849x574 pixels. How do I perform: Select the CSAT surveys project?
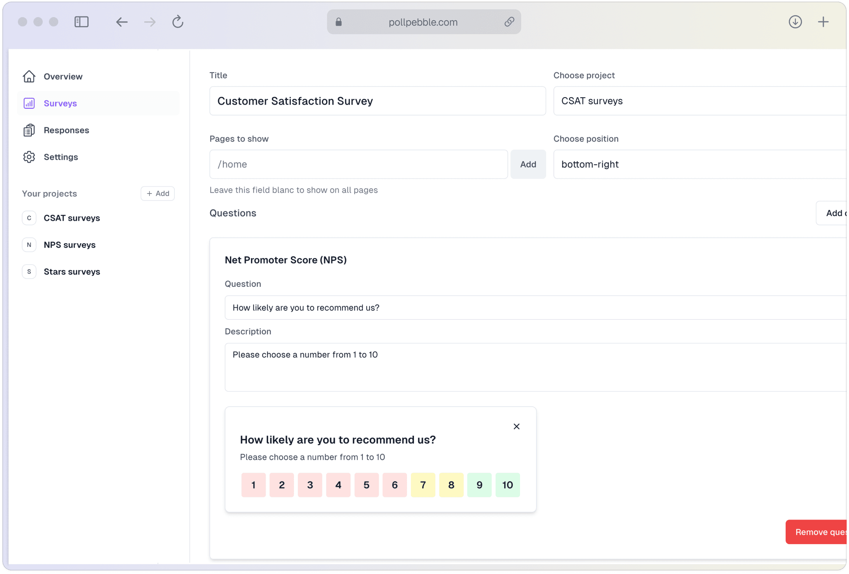click(71, 218)
